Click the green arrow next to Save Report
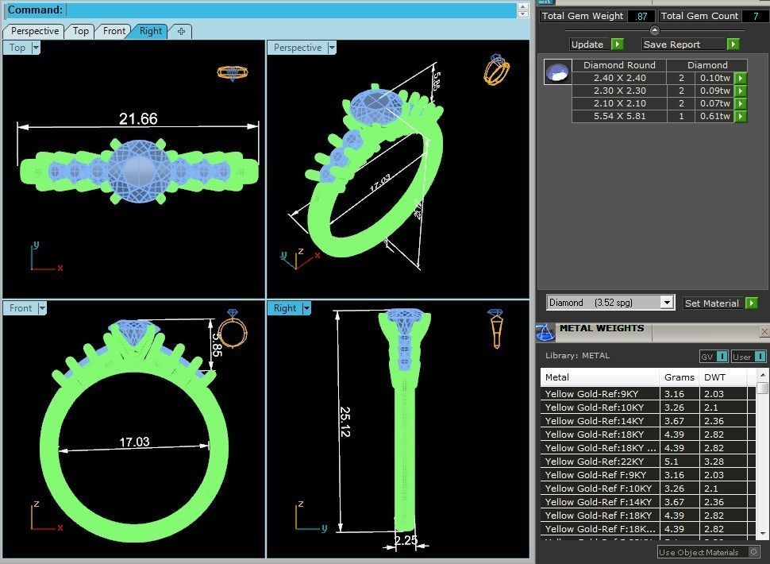The height and width of the screenshot is (564, 770). point(733,44)
